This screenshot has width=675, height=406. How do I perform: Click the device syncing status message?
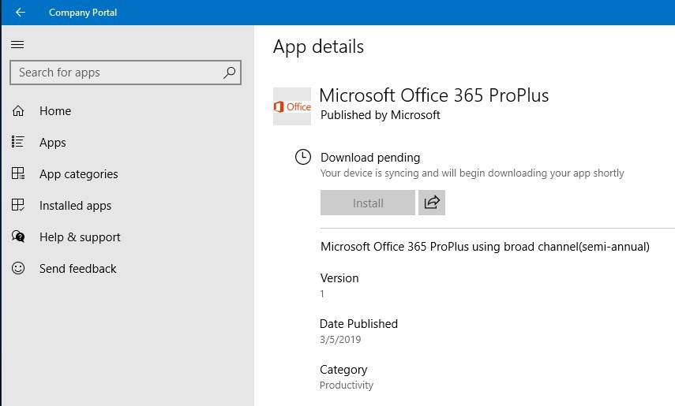coord(472,173)
